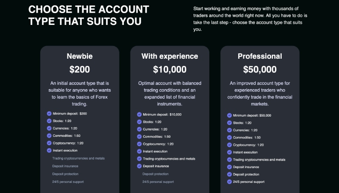The height and width of the screenshot is (193, 339).
Task: Click checkmark next to Minimum deposit $50,000
Action: [x=229, y=115]
